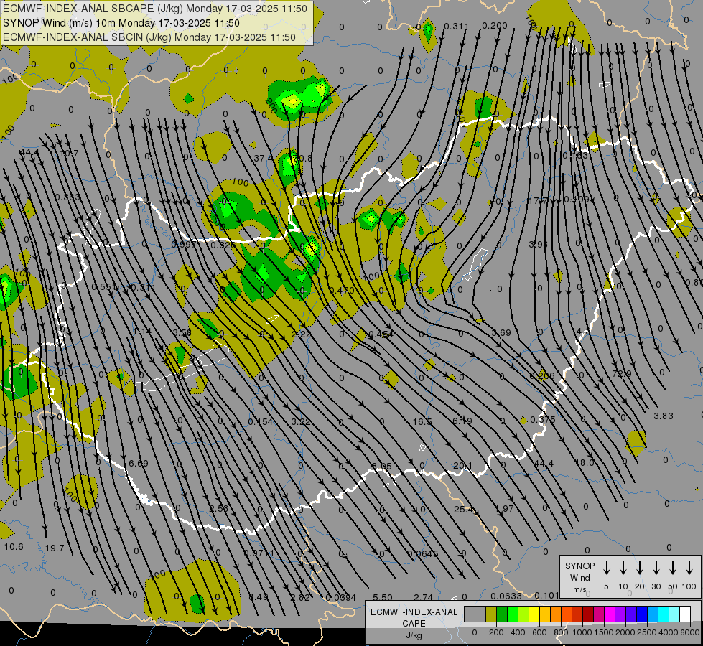Click the 16.5 value on the map
This screenshot has height=646, width=703.
422,421
